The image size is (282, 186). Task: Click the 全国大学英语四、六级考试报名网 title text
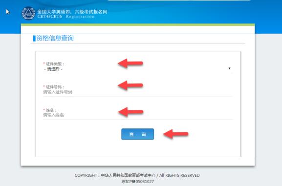[72, 12]
